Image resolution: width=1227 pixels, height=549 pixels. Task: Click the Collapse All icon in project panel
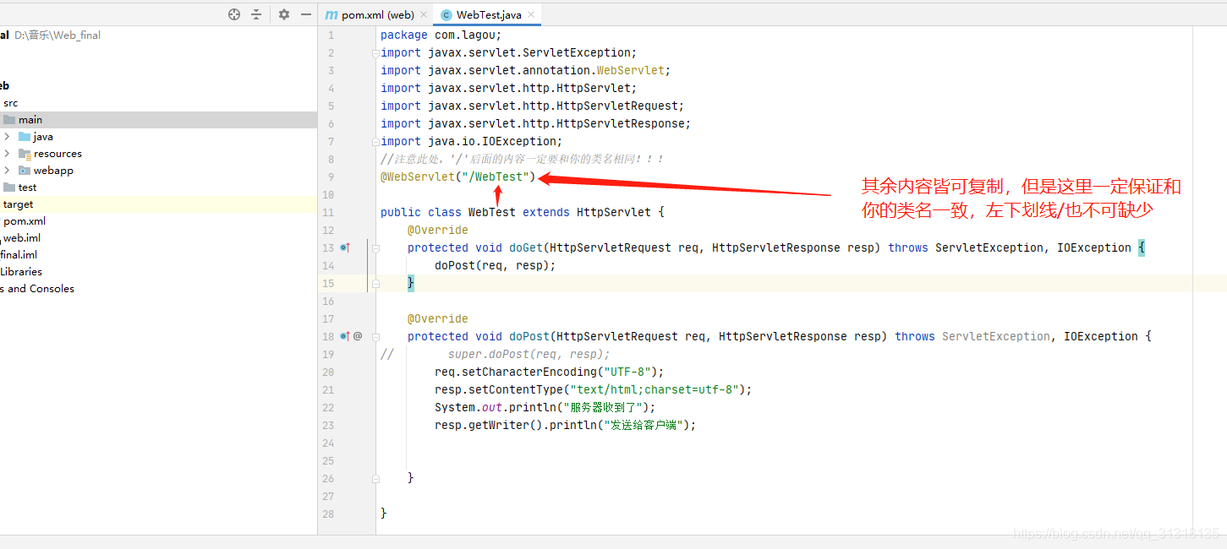(257, 14)
